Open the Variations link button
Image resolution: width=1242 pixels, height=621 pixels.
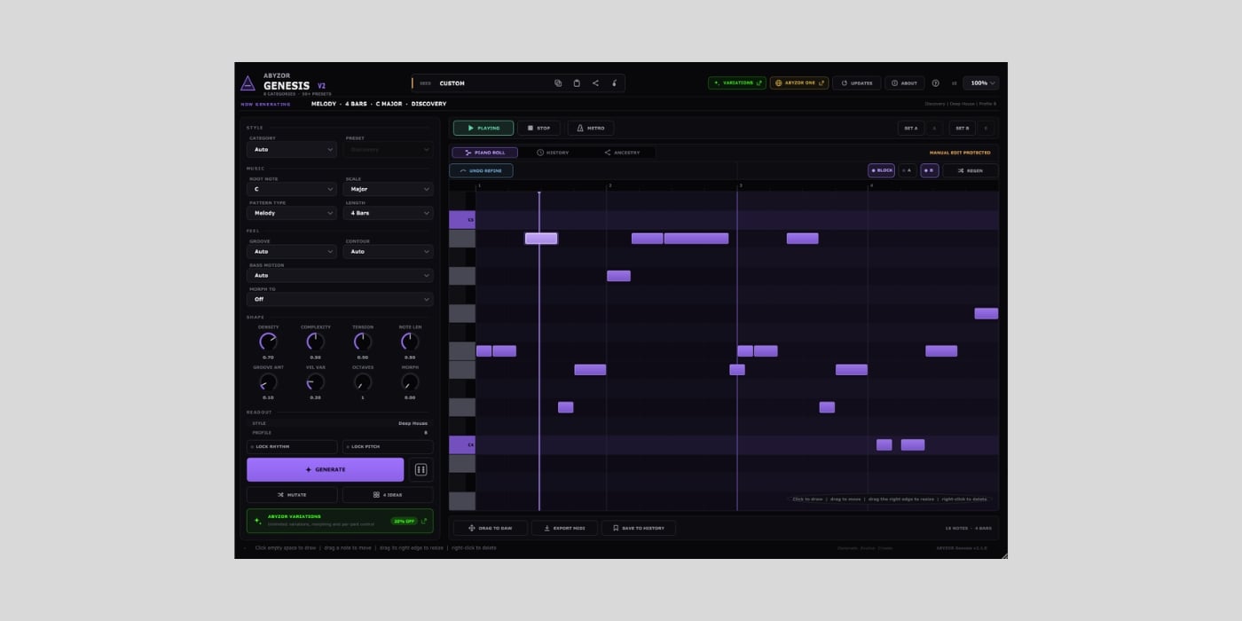[x=737, y=83]
